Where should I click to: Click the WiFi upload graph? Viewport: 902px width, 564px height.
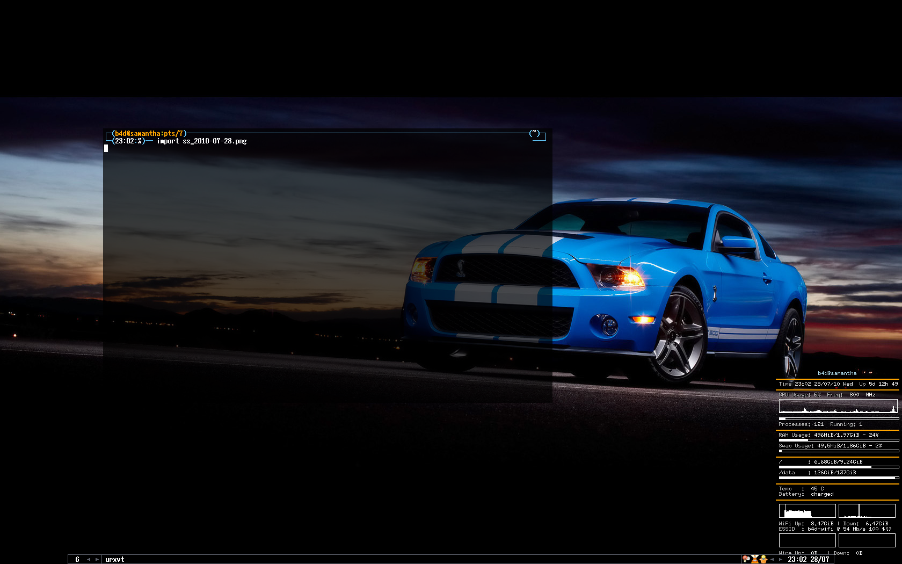point(808,510)
